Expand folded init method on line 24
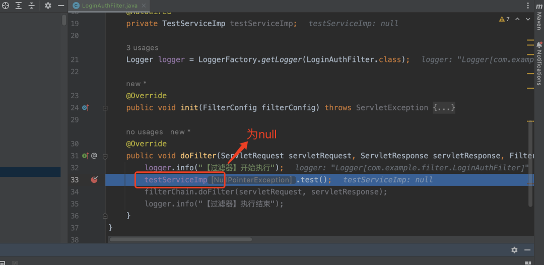This screenshot has width=544, height=265. point(105,108)
